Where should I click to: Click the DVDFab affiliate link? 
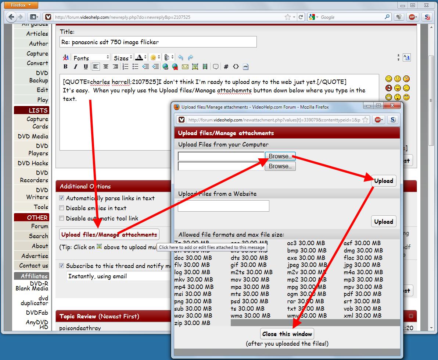pyautogui.click(x=37, y=313)
